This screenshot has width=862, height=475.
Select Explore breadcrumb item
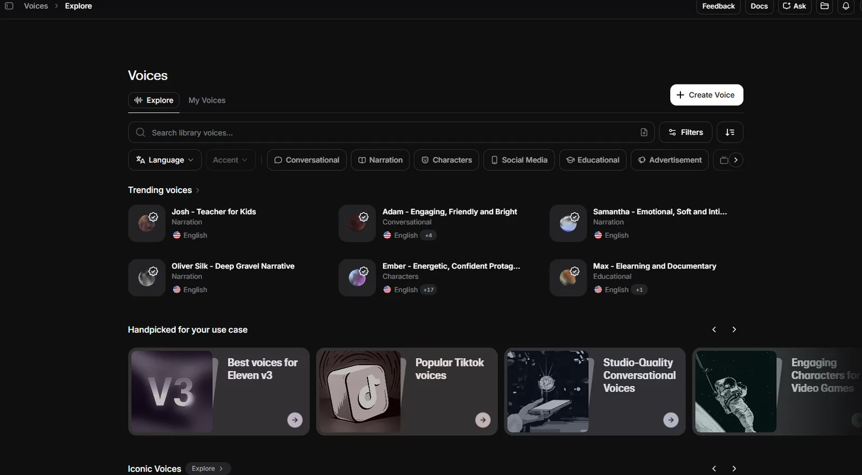click(x=78, y=6)
